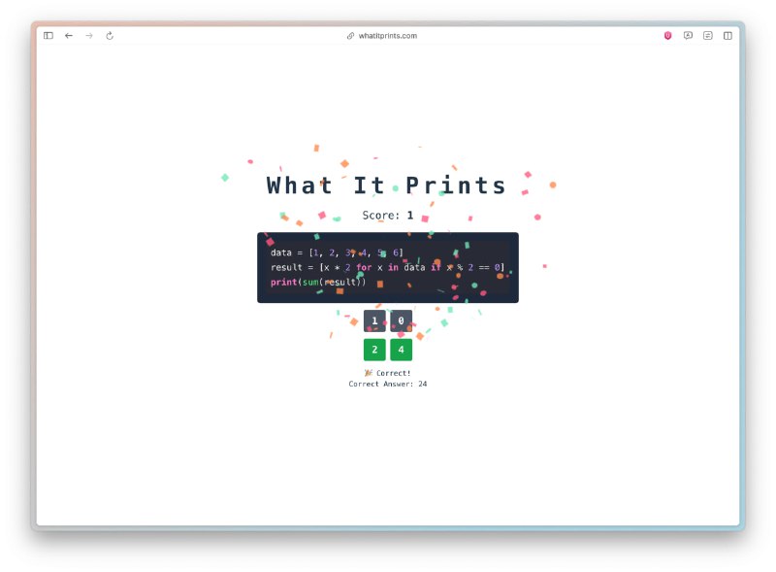Open the AI chat bubble icon
776x572 pixels.
coord(688,36)
